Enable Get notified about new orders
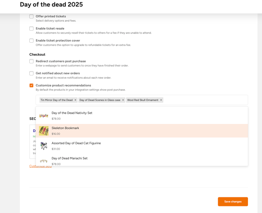This screenshot has height=213, width=262. coord(31,73)
